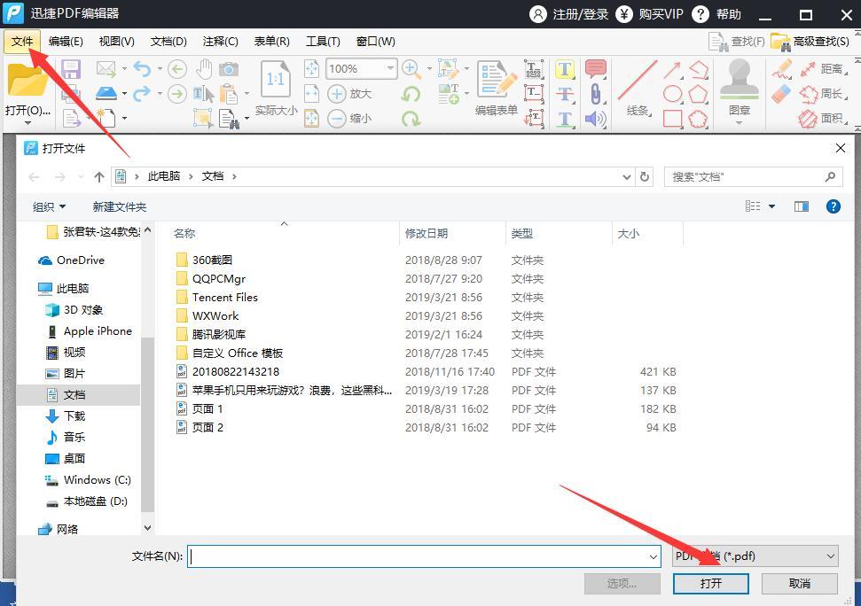Click the Zoom In 放大 button
Viewport: 861px width, 606px height.
tap(349, 94)
